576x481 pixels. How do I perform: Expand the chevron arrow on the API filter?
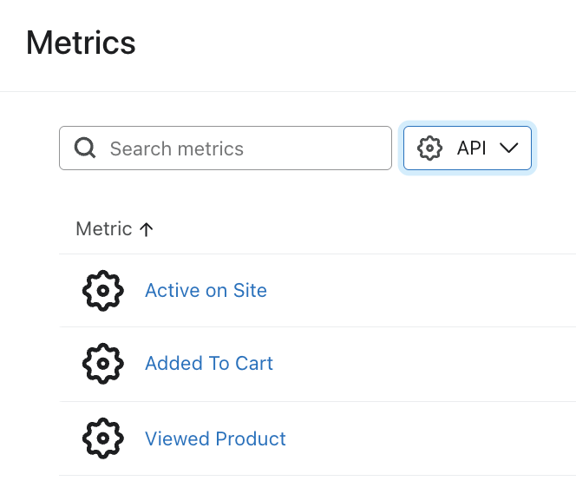509,148
